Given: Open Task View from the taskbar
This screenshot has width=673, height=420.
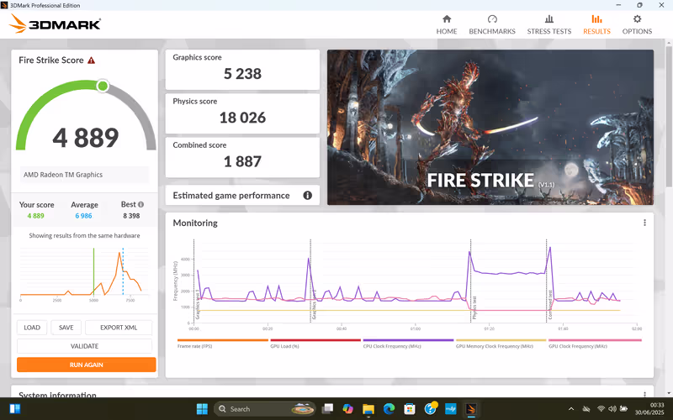Looking at the screenshot, I should [327, 409].
